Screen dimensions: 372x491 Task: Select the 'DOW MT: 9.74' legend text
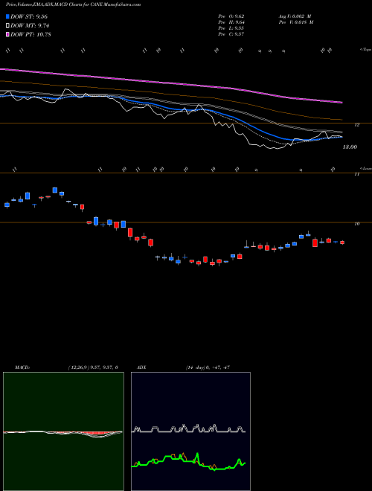(x=30, y=26)
